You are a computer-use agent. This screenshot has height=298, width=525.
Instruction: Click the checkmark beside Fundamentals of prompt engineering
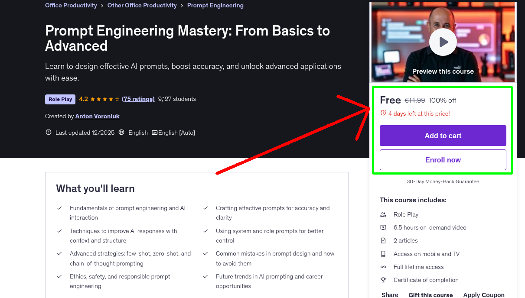(59, 207)
